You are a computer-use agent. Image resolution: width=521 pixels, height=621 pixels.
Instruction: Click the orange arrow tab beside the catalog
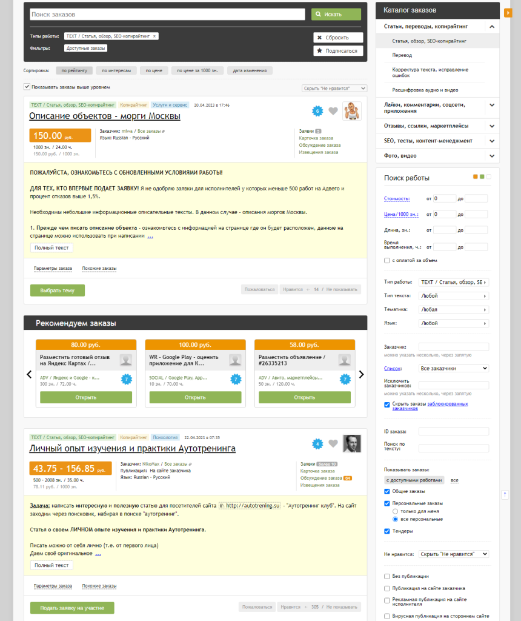(x=508, y=12)
